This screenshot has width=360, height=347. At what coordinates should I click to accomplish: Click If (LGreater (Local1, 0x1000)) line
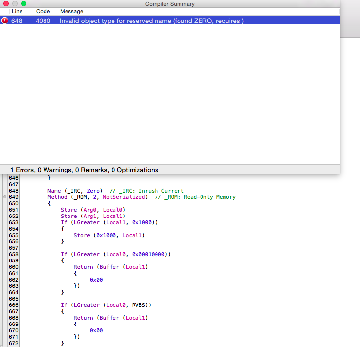pyautogui.click(x=109, y=222)
